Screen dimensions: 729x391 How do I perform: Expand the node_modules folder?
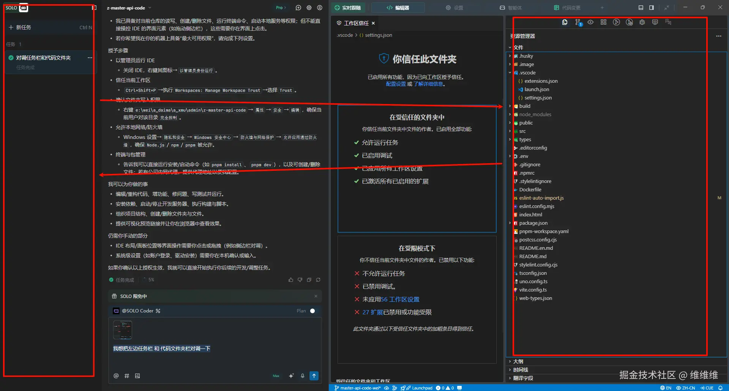[x=510, y=114]
